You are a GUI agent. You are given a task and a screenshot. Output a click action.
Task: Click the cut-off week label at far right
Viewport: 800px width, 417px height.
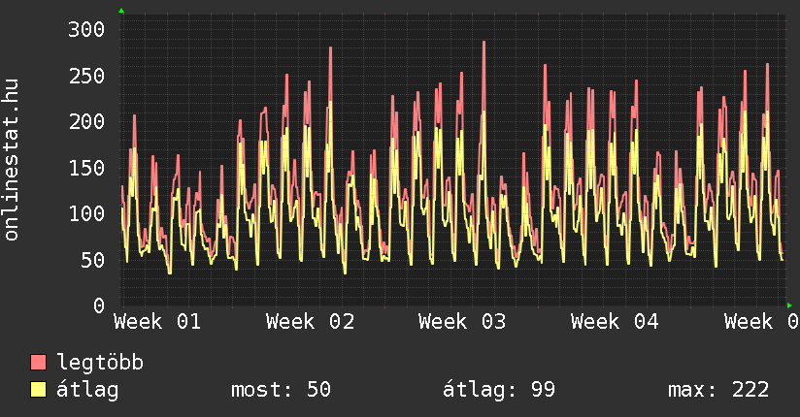[761, 321]
